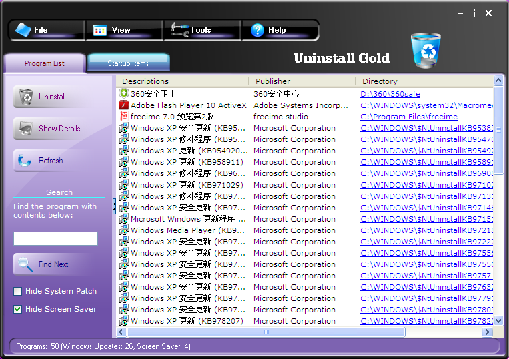Click the recycle bin logo icon

(x=426, y=51)
